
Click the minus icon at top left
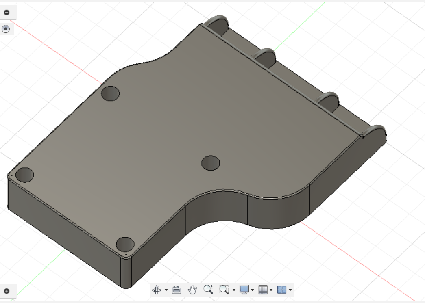click(x=7, y=12)
